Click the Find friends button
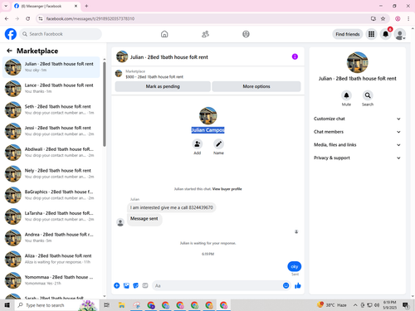 coord(348,34)
